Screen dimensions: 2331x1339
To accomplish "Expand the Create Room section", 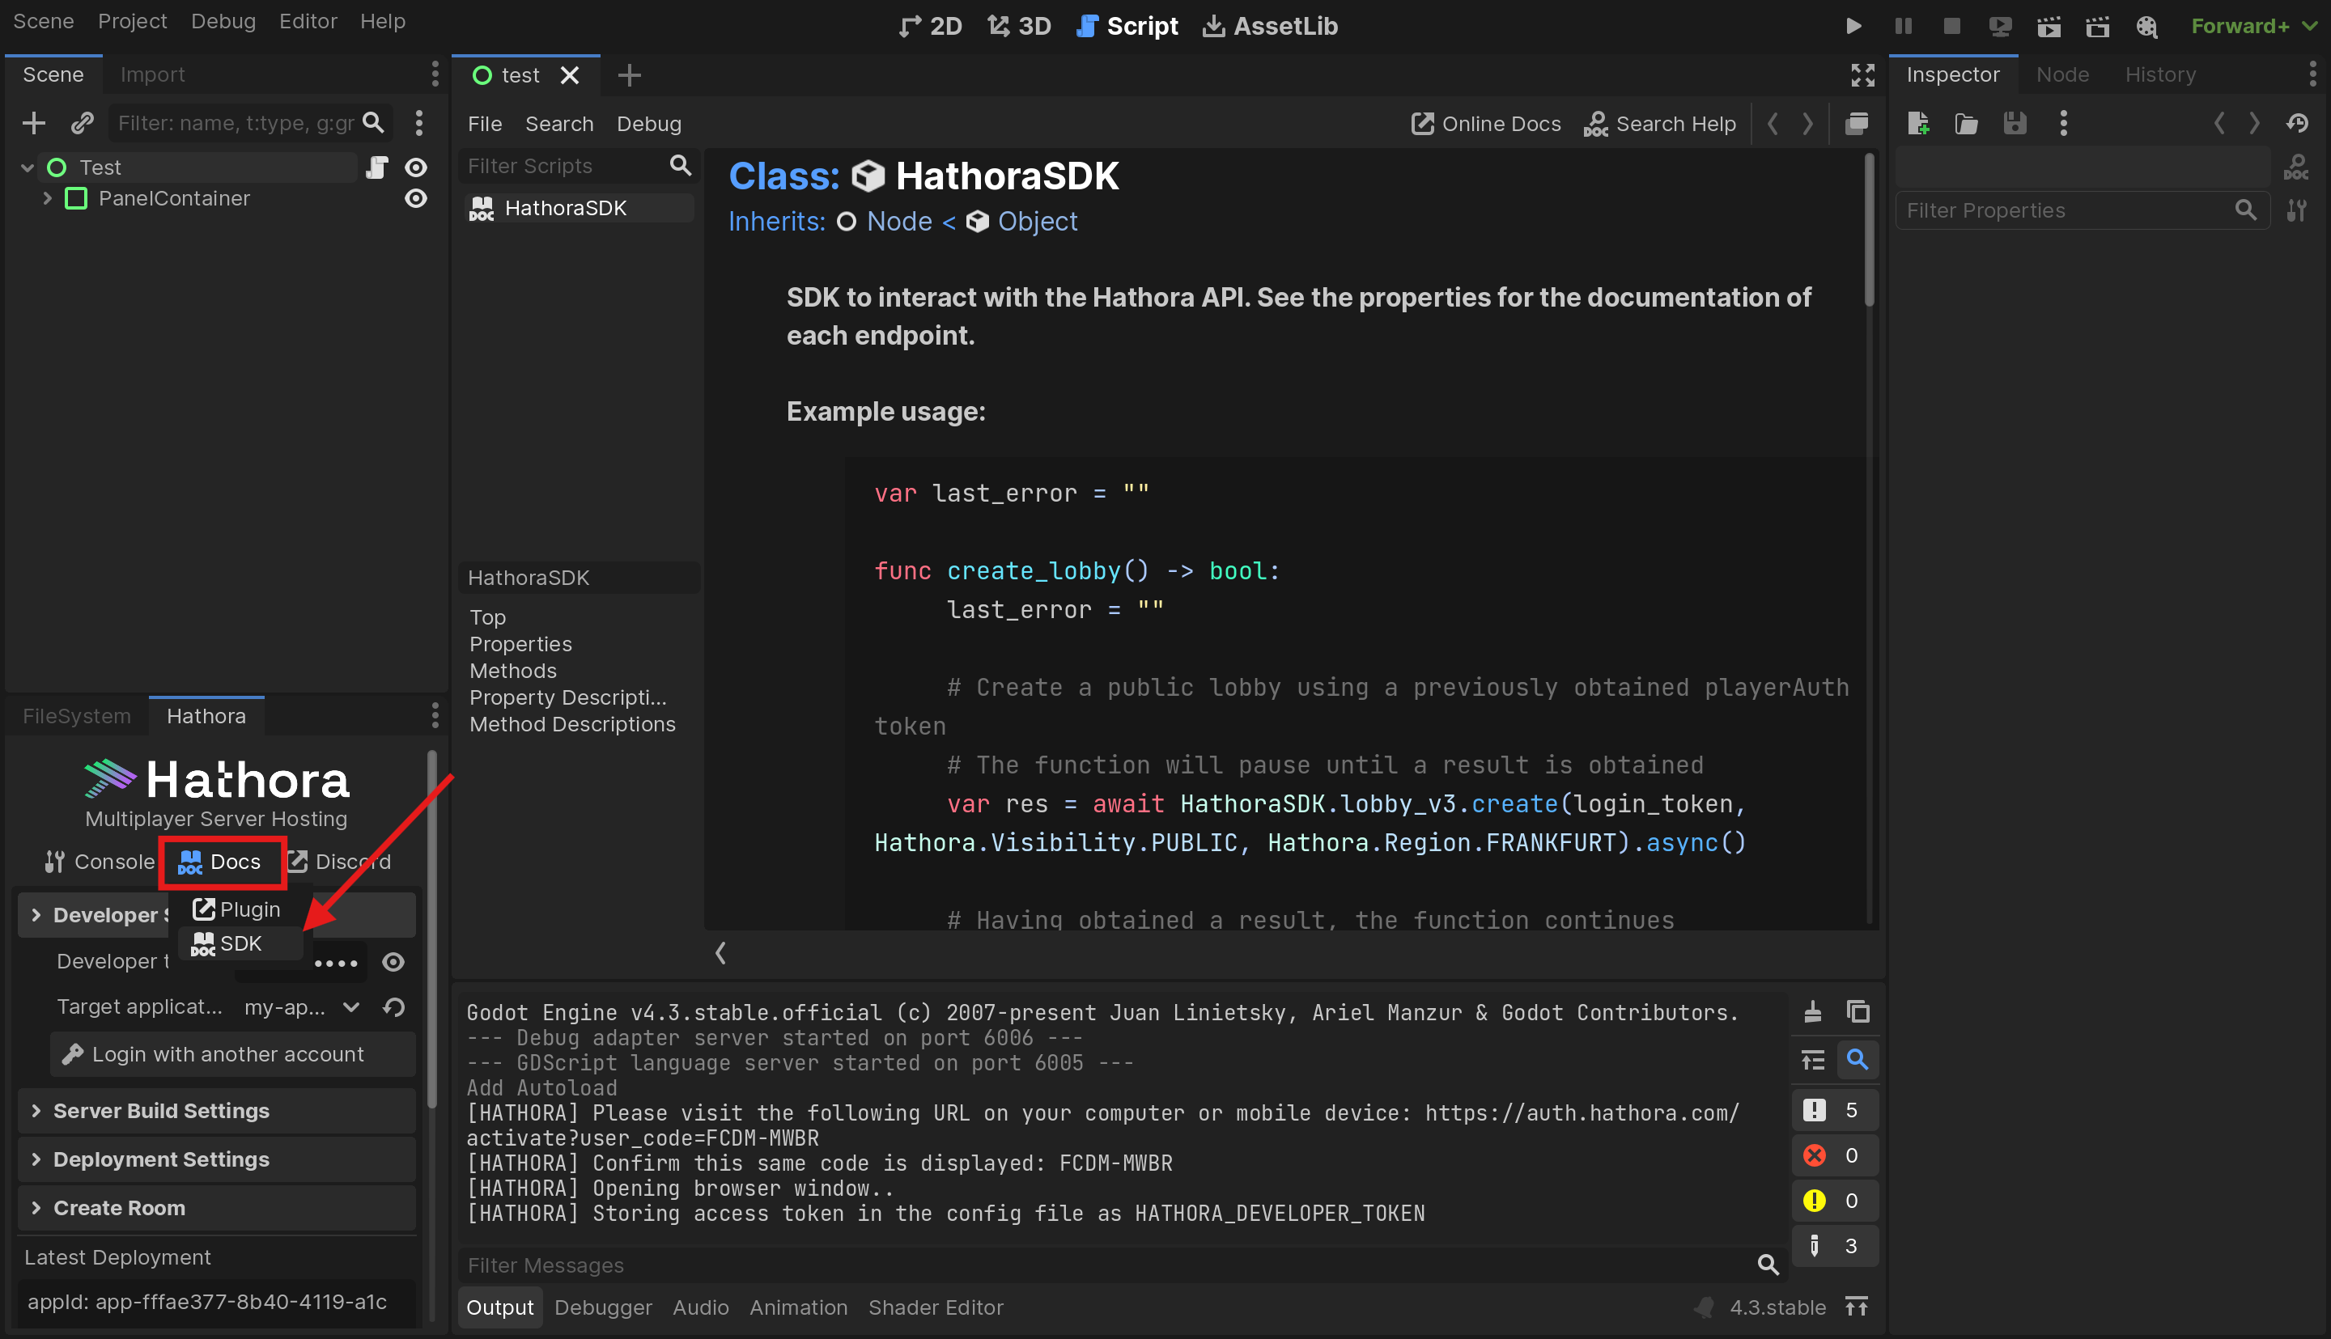I will coord(119,1207).
